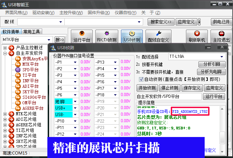Open the 配线选择 TT-L18A dropdown
Image resolution: width=233 pixels, height=158 pixels.
coord(222,57)
